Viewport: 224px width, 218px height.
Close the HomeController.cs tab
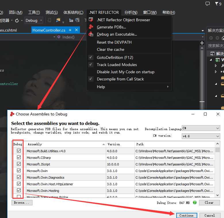76,30
